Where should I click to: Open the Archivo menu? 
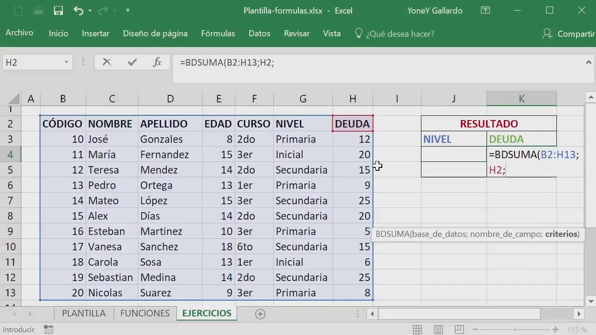19,33
